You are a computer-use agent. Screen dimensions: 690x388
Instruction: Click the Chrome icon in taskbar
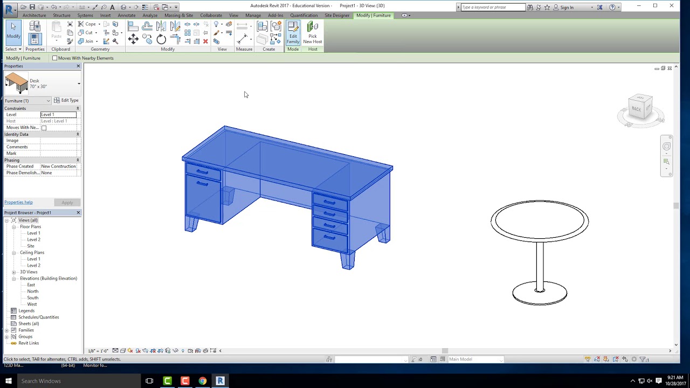202,381
